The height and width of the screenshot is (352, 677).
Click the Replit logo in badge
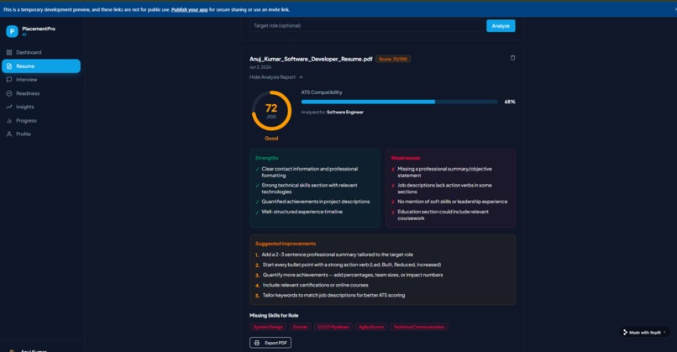coord(625,332)
